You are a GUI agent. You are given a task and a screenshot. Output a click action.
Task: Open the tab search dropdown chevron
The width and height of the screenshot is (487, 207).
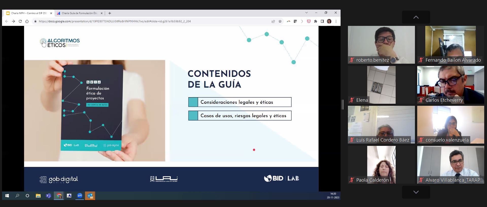coord(306,13)
